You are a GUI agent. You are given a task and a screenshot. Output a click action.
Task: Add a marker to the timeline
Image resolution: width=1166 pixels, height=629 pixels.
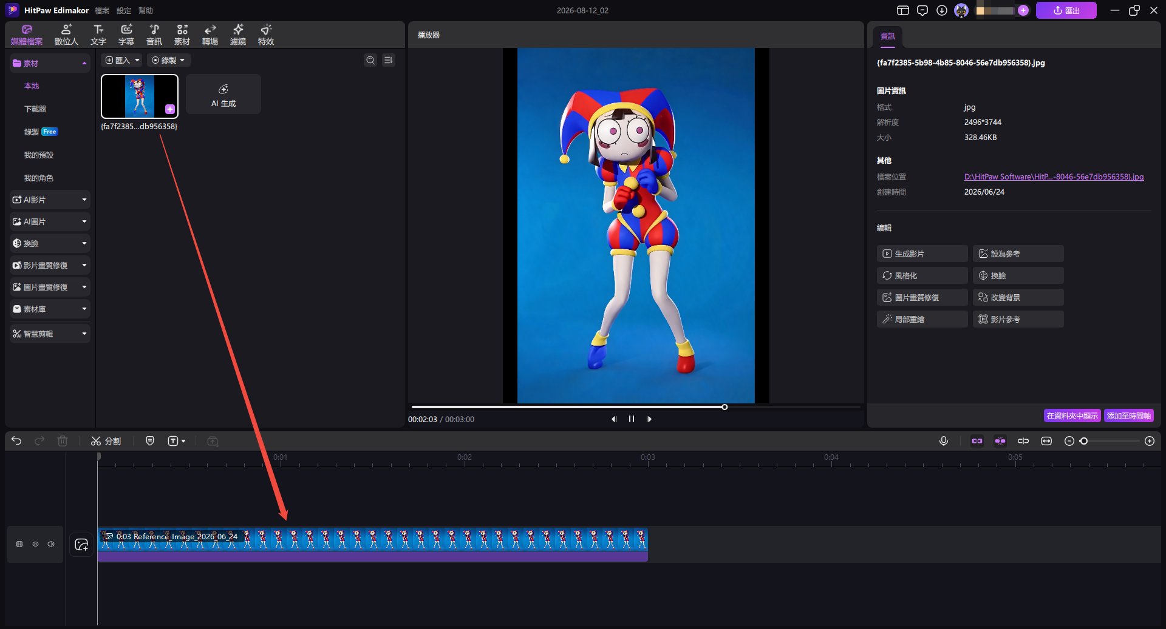coord(150,441)
